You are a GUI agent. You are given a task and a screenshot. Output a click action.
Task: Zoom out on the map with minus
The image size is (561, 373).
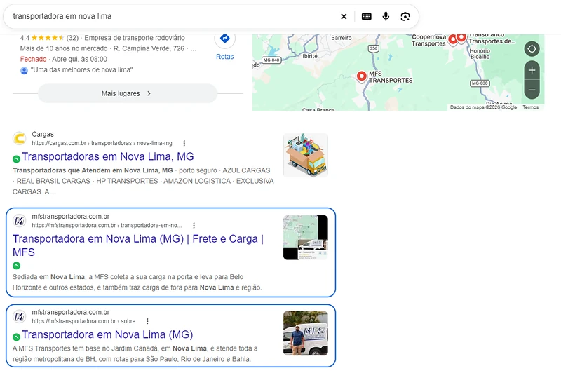(532, 90)
